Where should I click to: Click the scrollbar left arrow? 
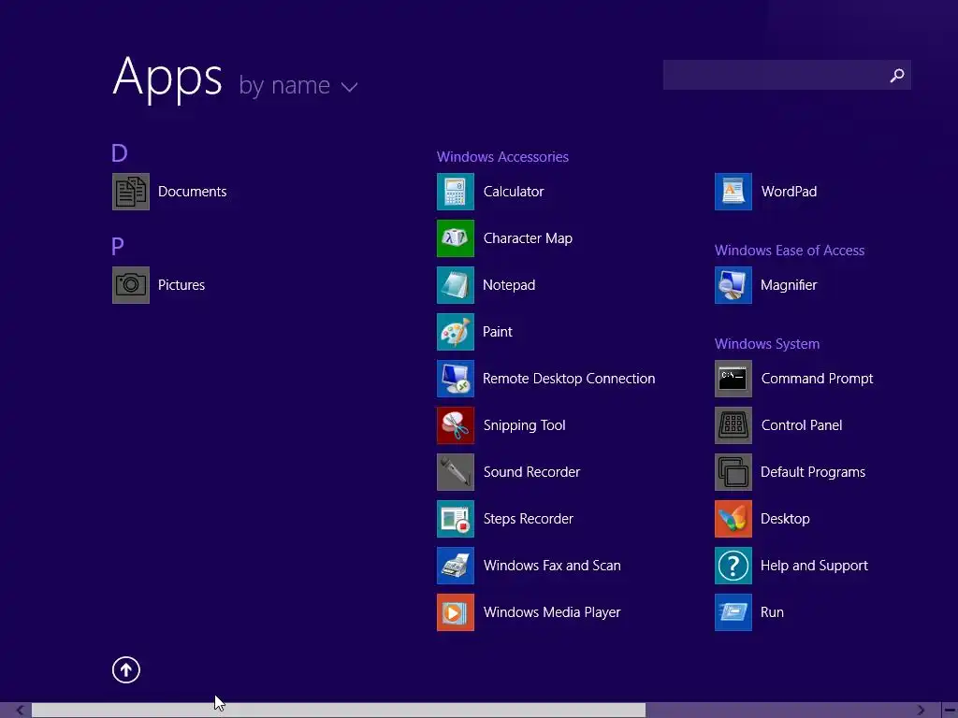click(21, 711)
